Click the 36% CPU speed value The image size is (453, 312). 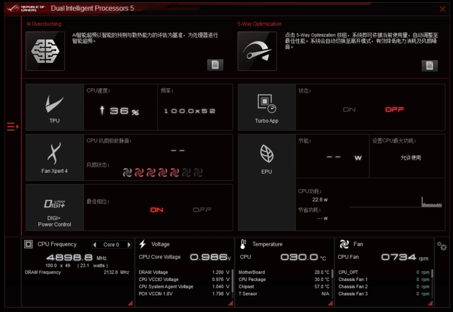[119, 111]
